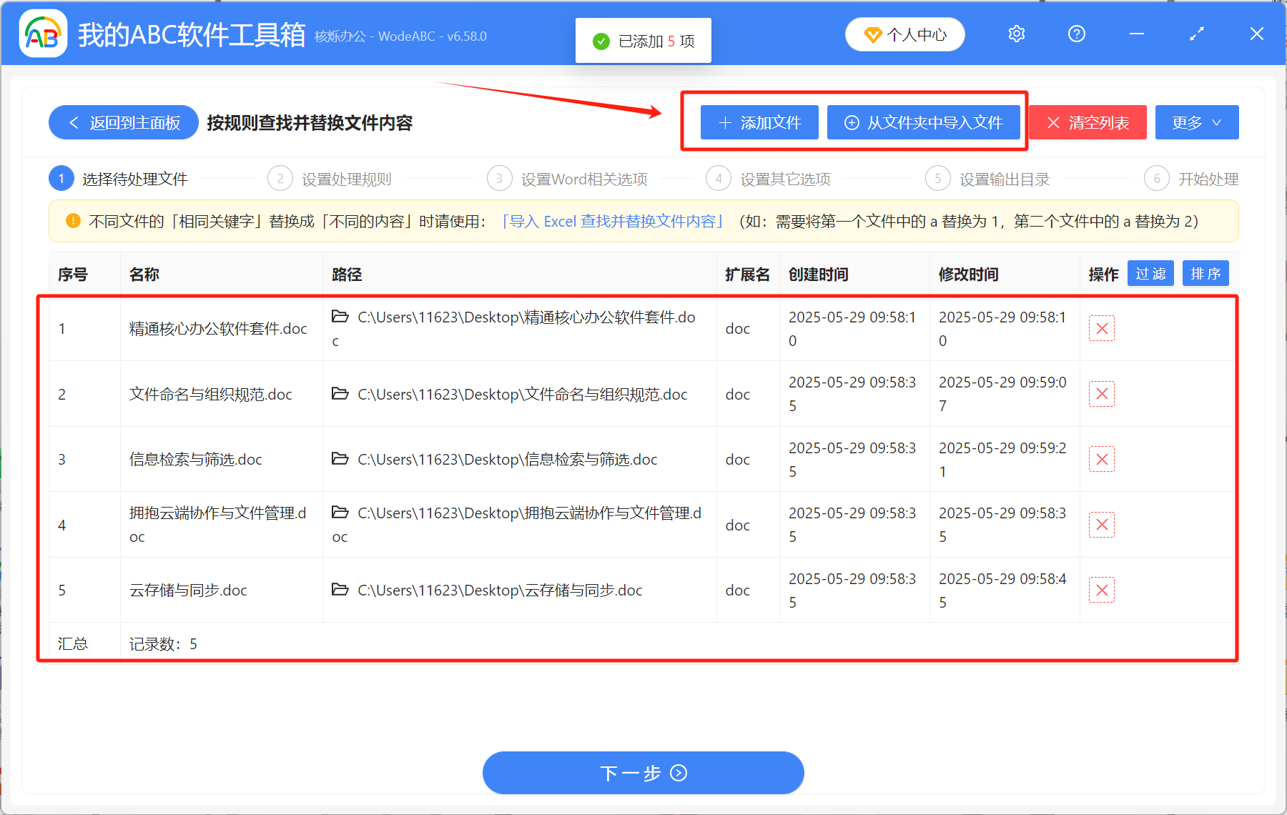Clear the list with 清空列表
Viewport: 1287px width, 815px height.
coord(1088,123)
